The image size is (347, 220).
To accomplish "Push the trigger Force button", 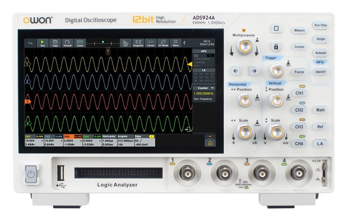I will 299,72.
